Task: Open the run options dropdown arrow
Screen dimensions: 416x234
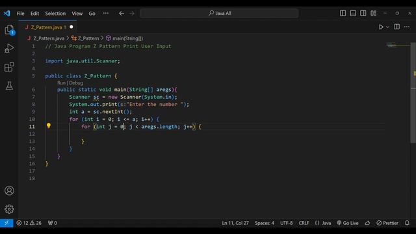Action: pyautogui.click(x=387, y=27)
